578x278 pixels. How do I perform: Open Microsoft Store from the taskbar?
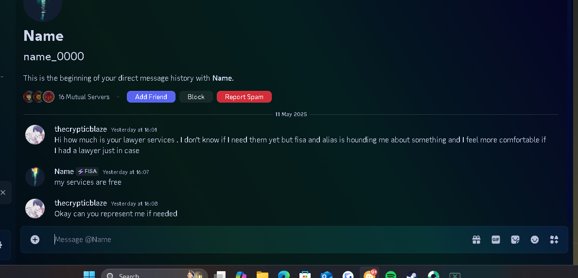305,275
